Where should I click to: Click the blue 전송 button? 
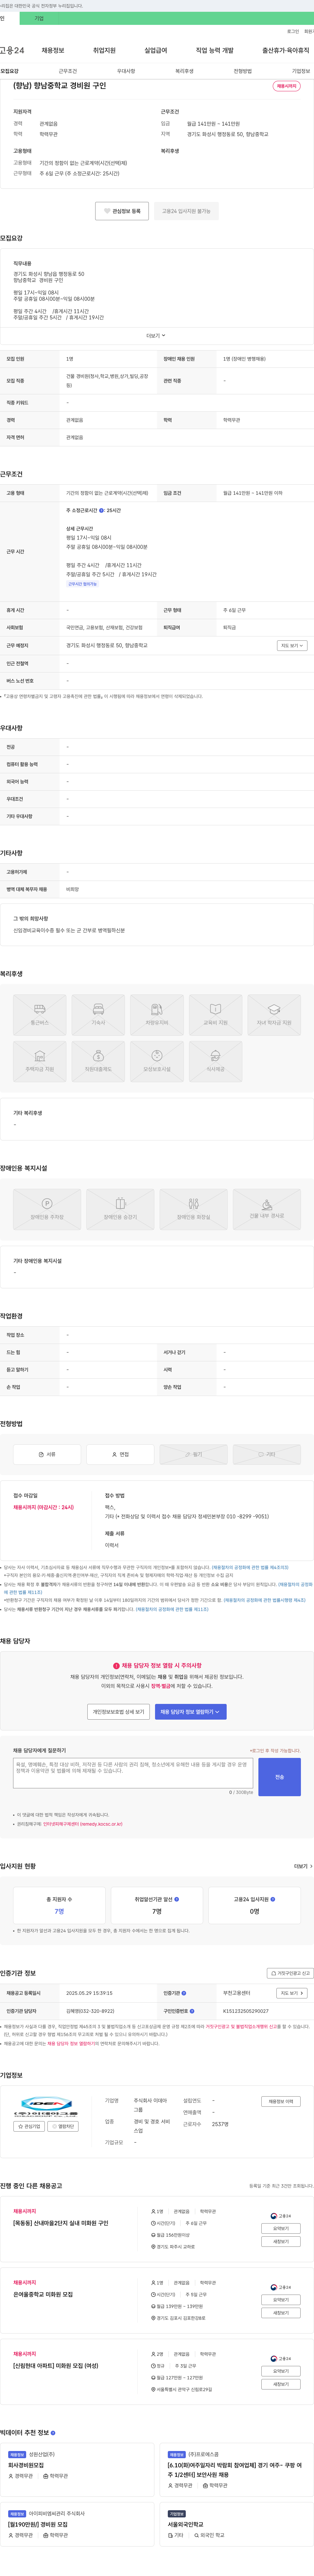pyautogui.click(x=280, y=1777)
